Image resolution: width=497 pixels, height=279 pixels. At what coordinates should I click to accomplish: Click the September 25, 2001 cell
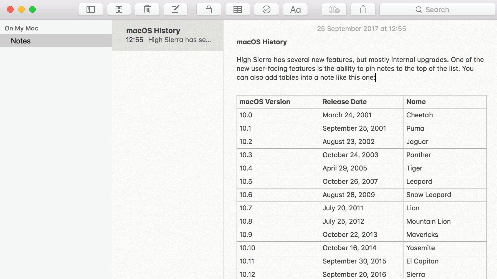click(x=362, y=128)
